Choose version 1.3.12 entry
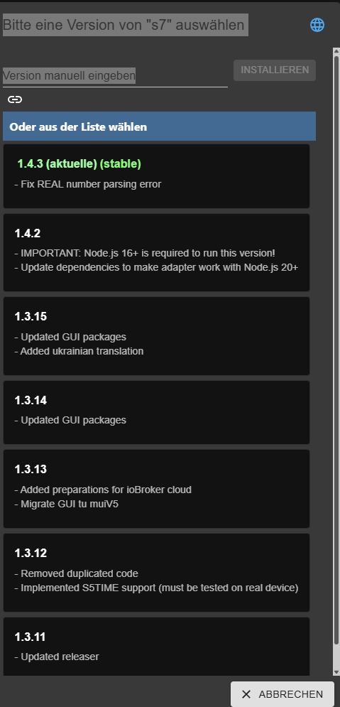 (156, 573)
